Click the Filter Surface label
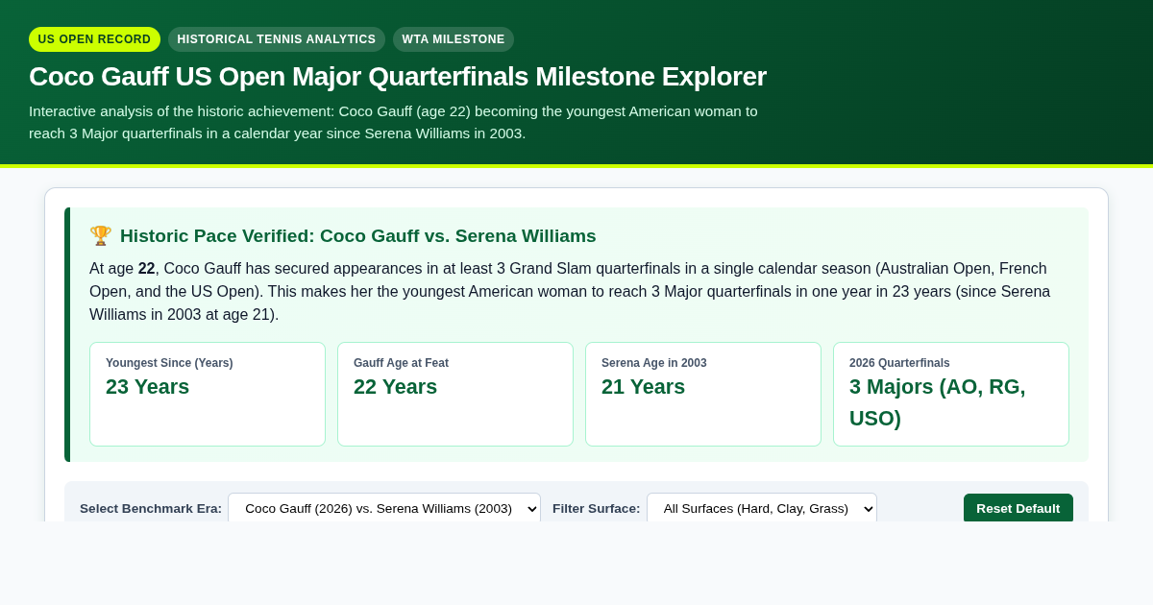 click(x=596, y=508)
